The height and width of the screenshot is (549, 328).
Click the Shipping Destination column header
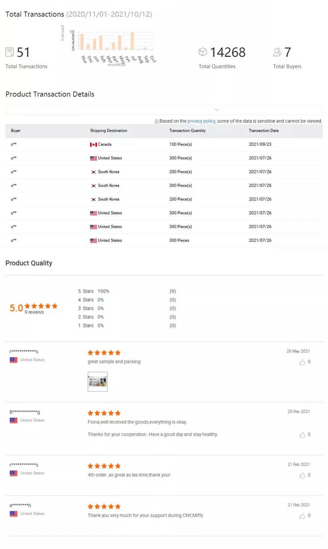(108, 130)
